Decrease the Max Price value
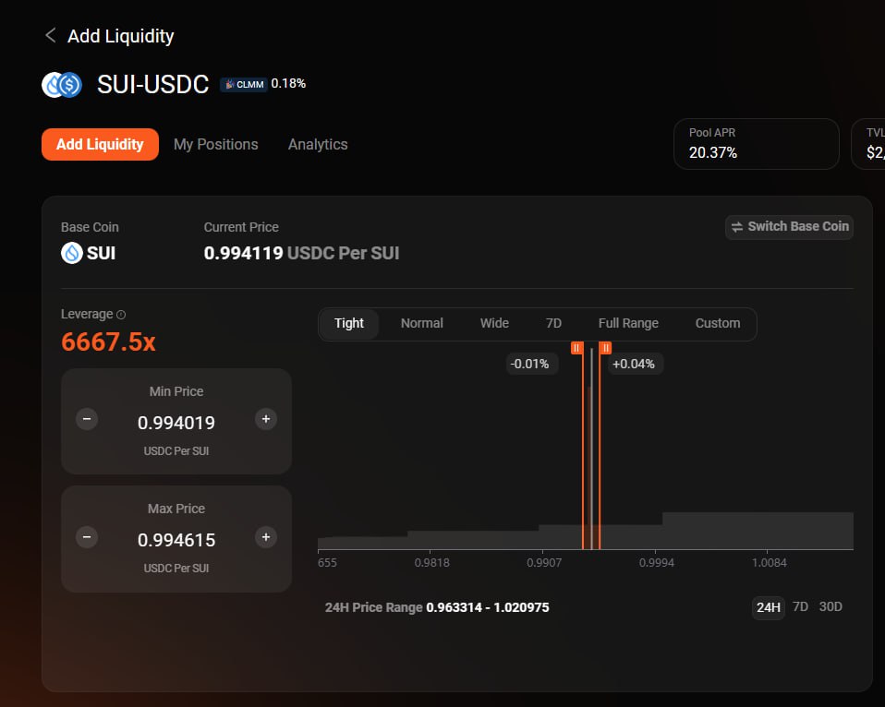Screen dimensions: 885x707 click(x=87, y=537)
